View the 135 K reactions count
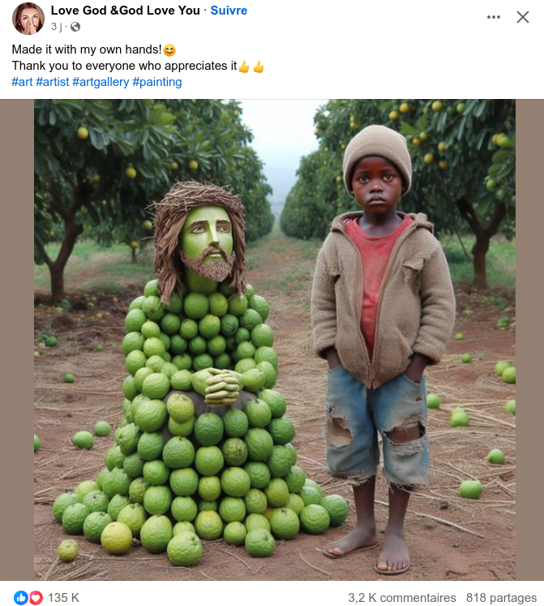 (64, 598)
